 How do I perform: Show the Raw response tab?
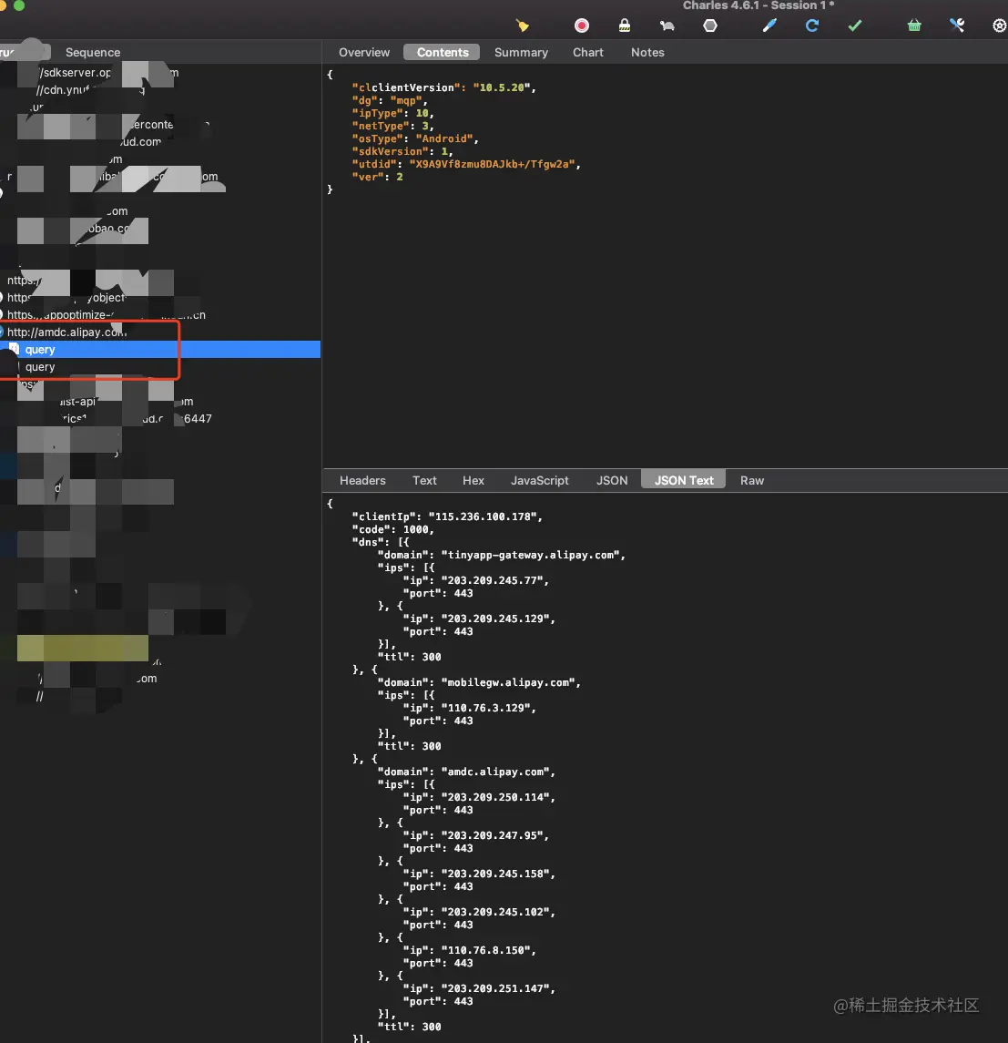[752, 480]
